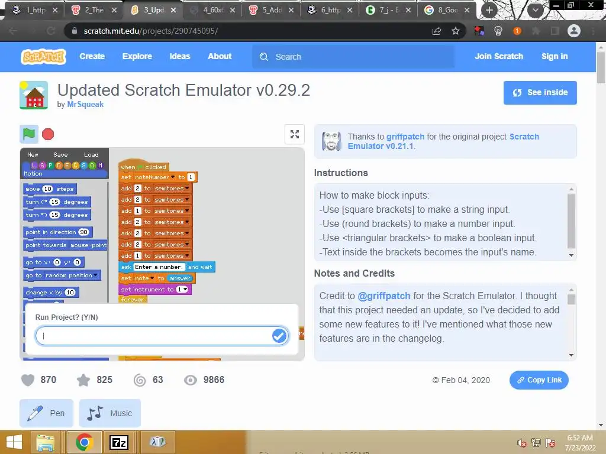Click the lightbulb extension icon
Image resolution: width=606 pixels, height=454 pixels.
click(498, 31)
